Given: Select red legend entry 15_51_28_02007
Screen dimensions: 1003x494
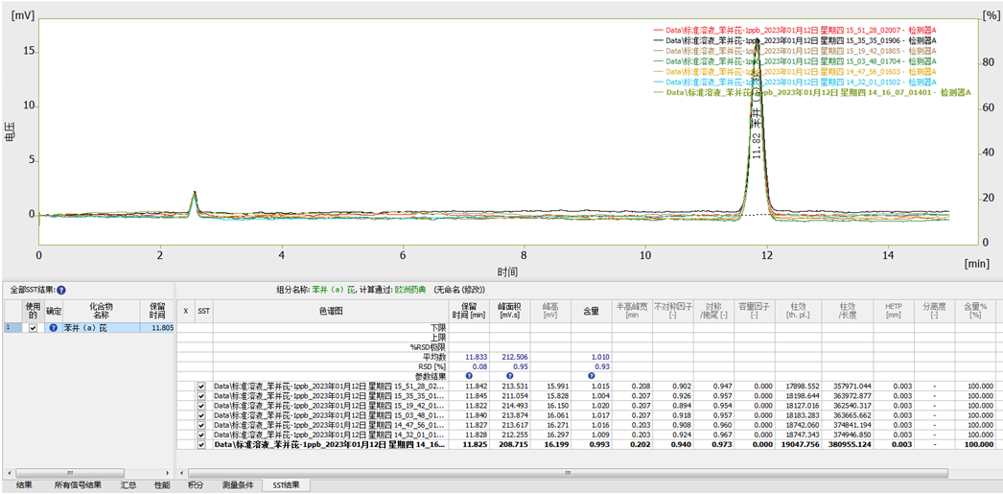Looking at the screenshot, I should [795, 30].
